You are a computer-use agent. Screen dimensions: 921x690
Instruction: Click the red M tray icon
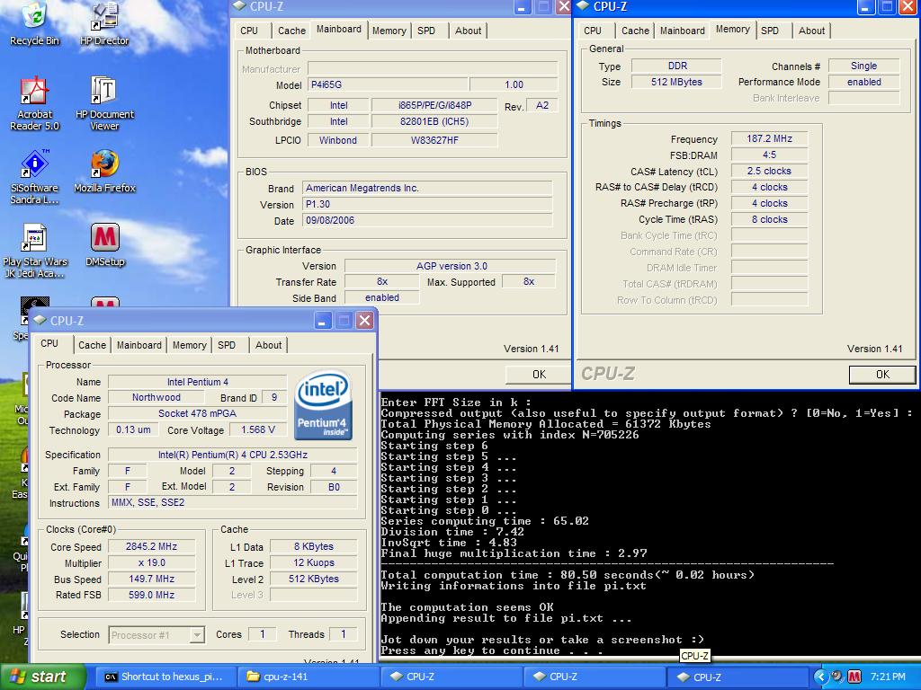pos(854,677)
